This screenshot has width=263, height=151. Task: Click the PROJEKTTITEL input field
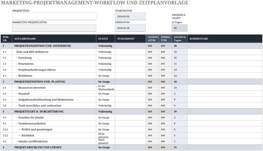click(54, 16)
